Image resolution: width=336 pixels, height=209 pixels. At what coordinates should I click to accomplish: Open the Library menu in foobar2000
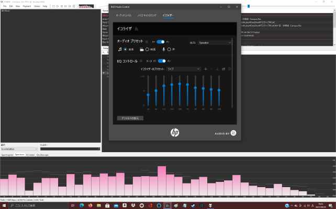tap(37, 6)
